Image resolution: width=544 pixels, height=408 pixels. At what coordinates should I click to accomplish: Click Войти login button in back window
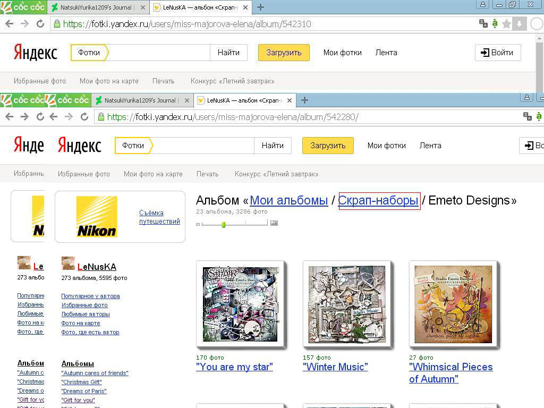(498, 53)
